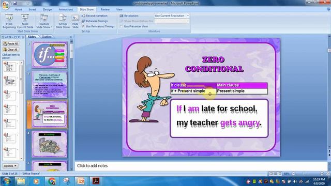Close the clipboard task pane
The height and width of the screenshot is (186, 331).
pos(23,37)
